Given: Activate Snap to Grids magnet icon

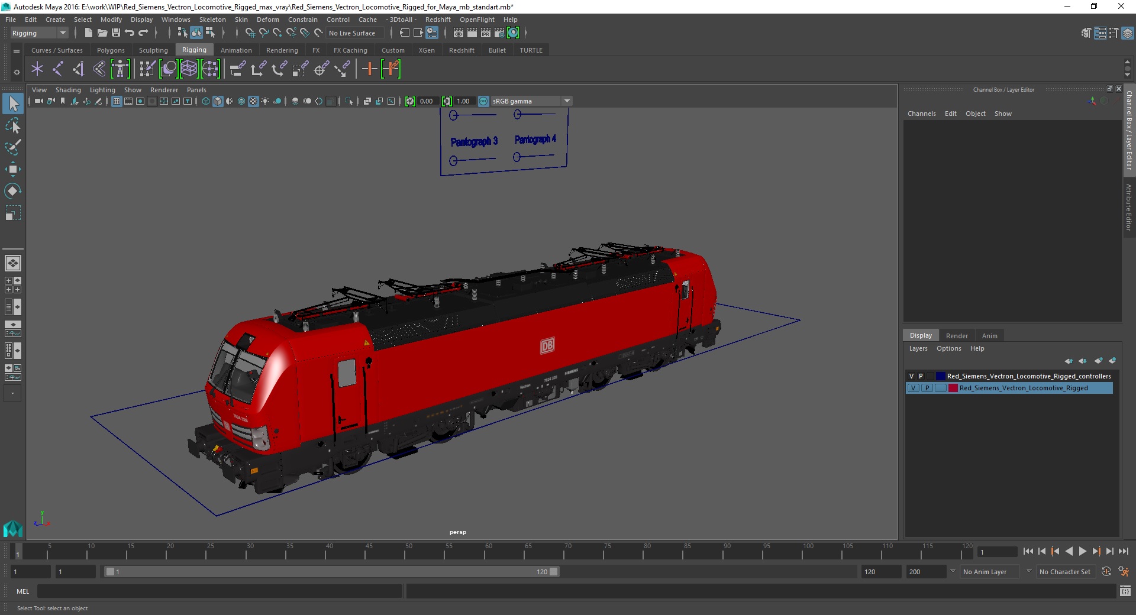Looking at the screenshot, I should click(250, 33).
